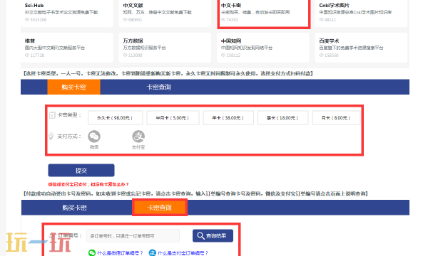The height and width of the screenshot is (256, 428).
Task: Click the green WeChat icon beside 什么是微信订单编号
Action: 92,252
